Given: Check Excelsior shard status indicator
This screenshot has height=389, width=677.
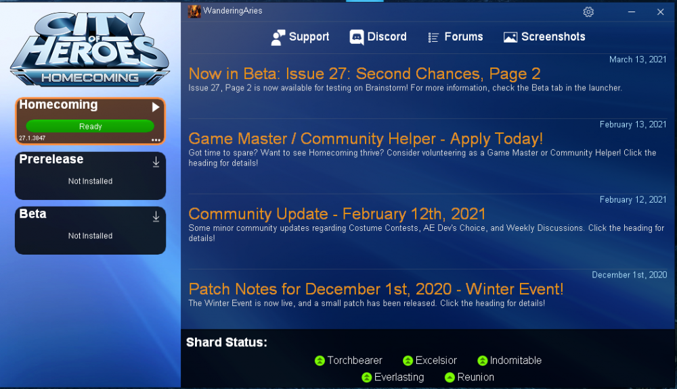Looking at the screenshot, I should pos(407,361).
